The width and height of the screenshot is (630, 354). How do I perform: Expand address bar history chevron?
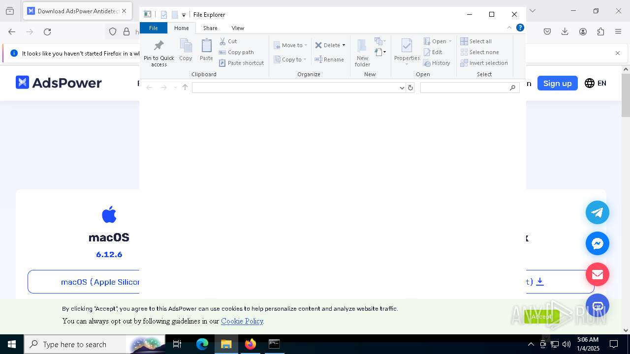pyautogui.click(x=402, y=88)
